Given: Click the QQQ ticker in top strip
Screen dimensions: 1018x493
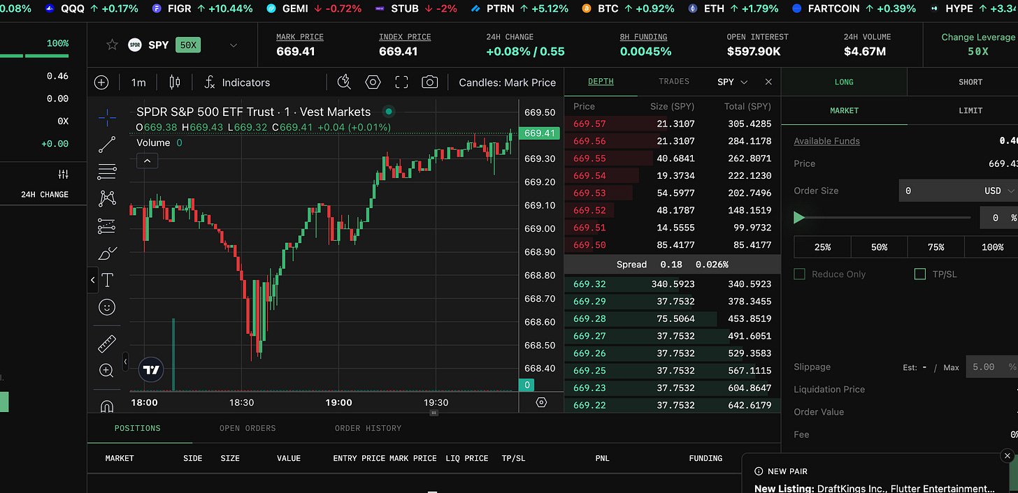Looking at the screenshot, I should point(91,8).
